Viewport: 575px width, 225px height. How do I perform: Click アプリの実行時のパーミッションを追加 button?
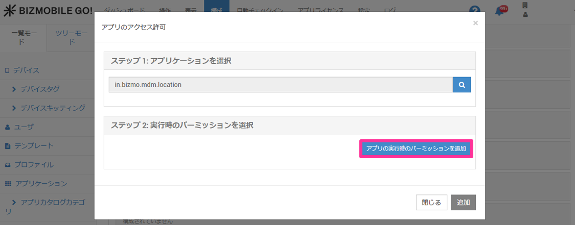[416, 149]
